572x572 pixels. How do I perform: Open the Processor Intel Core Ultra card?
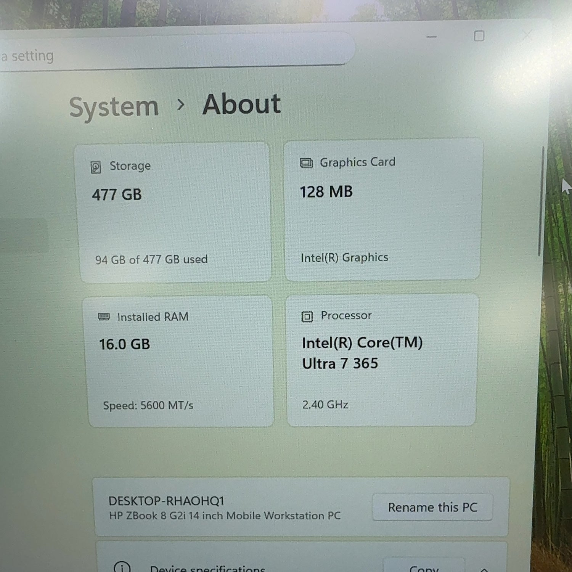tap(382, 360)
